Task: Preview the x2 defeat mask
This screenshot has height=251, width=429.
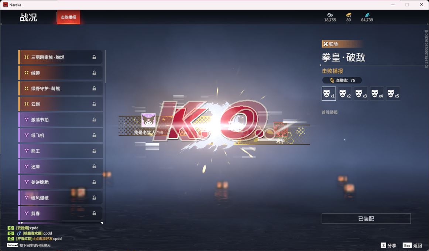Action: pos(345,94)
